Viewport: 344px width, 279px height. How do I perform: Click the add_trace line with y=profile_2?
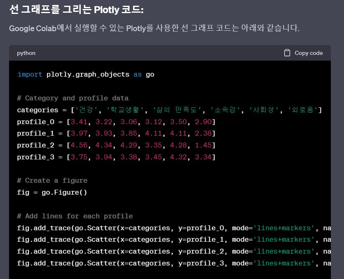coord(174,252)
